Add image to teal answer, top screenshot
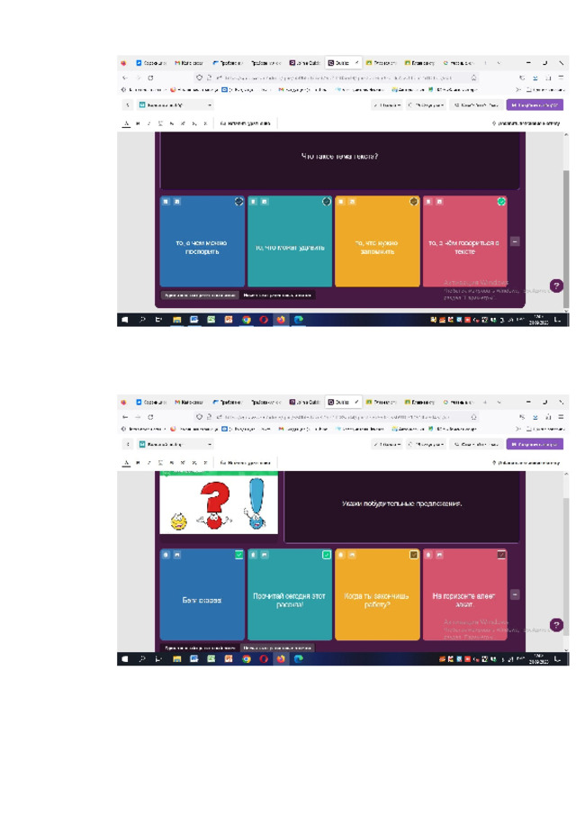The image size is (576, 816). [x=265, y=202]
